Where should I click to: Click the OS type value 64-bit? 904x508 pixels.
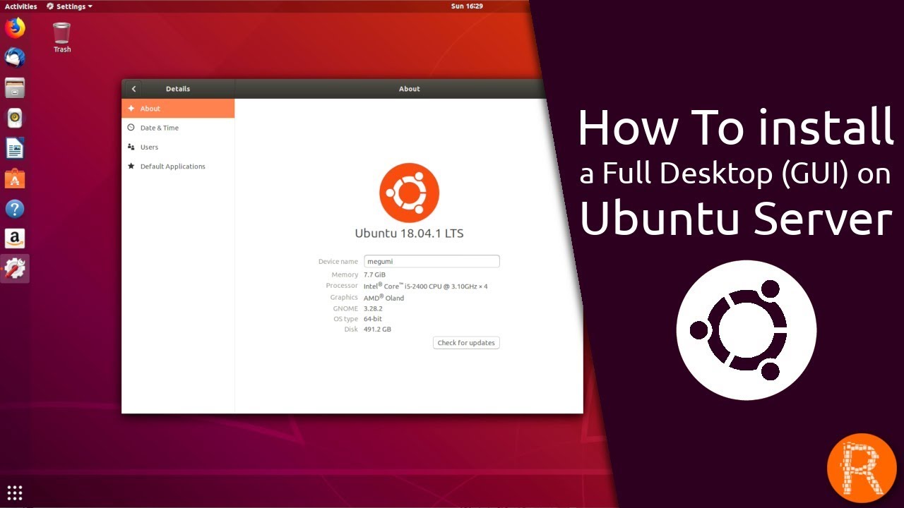click(x=373, y=319)
